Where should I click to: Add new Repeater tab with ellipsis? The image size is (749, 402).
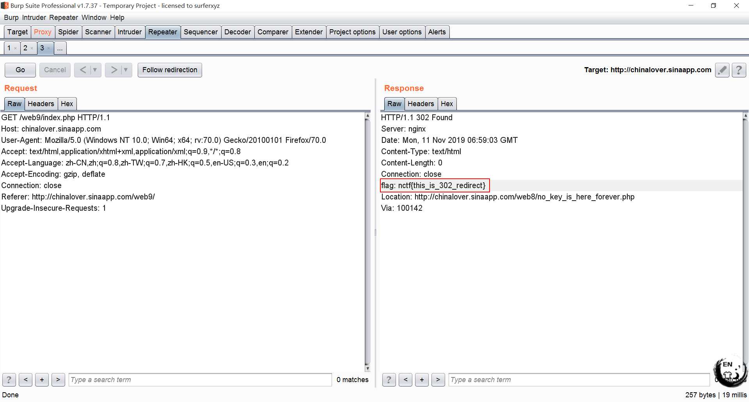pos(60,48)
